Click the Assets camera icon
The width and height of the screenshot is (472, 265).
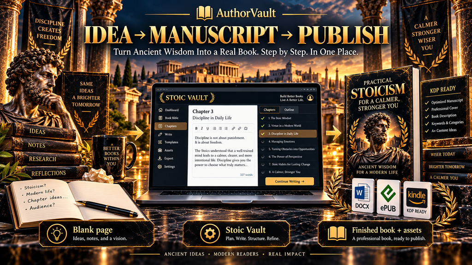click(160, 150)
